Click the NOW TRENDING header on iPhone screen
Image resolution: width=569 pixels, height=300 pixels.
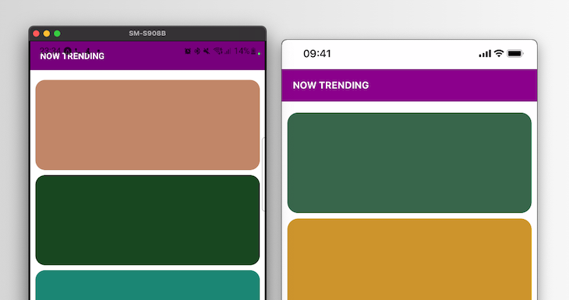330,85
